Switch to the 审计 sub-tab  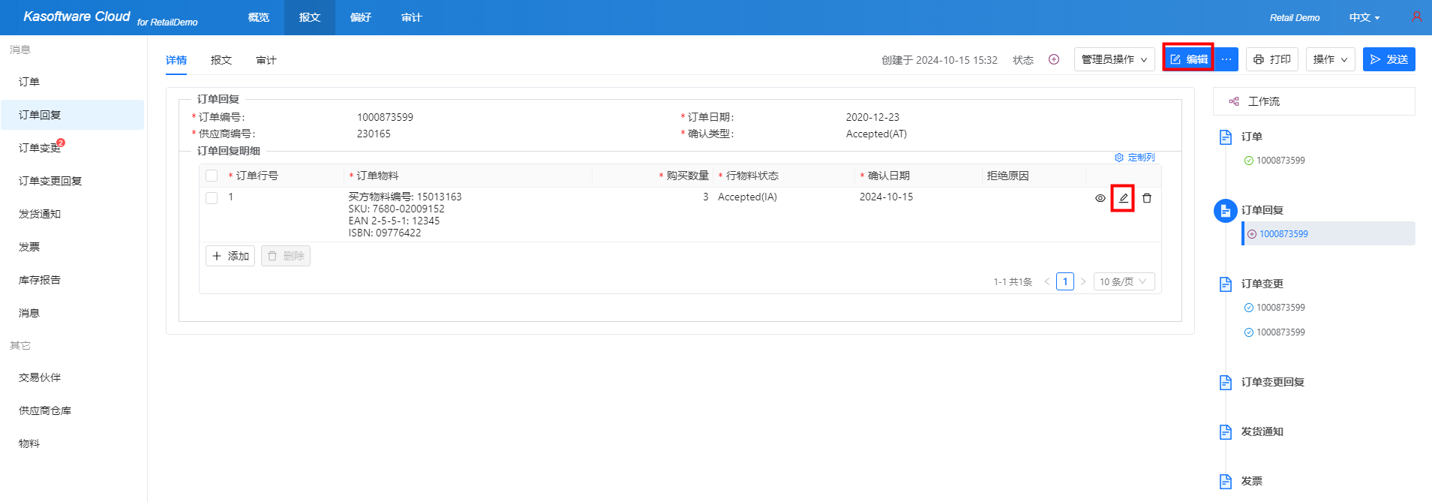(x=266, y=60)
